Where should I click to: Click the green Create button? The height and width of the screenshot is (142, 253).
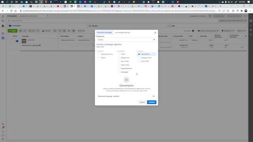point(12,31)
